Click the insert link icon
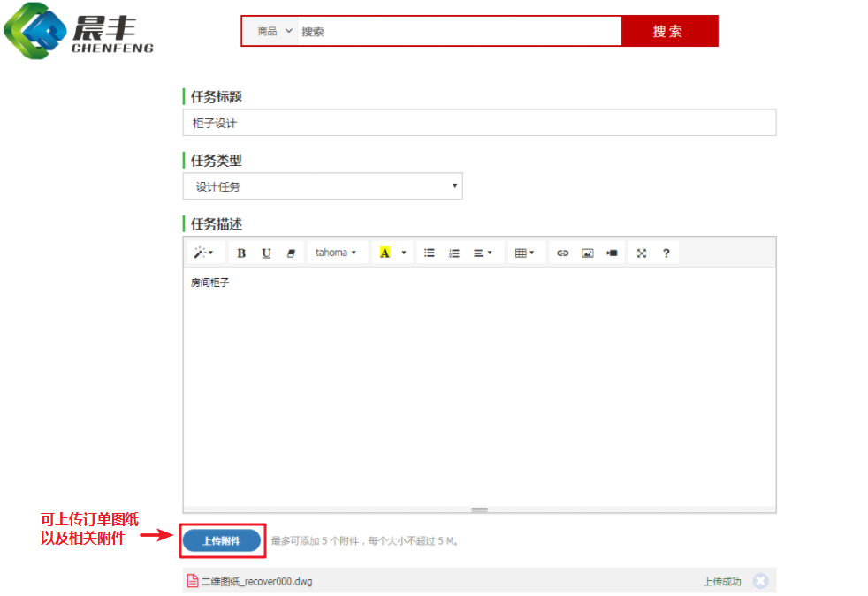 point(562,253)
